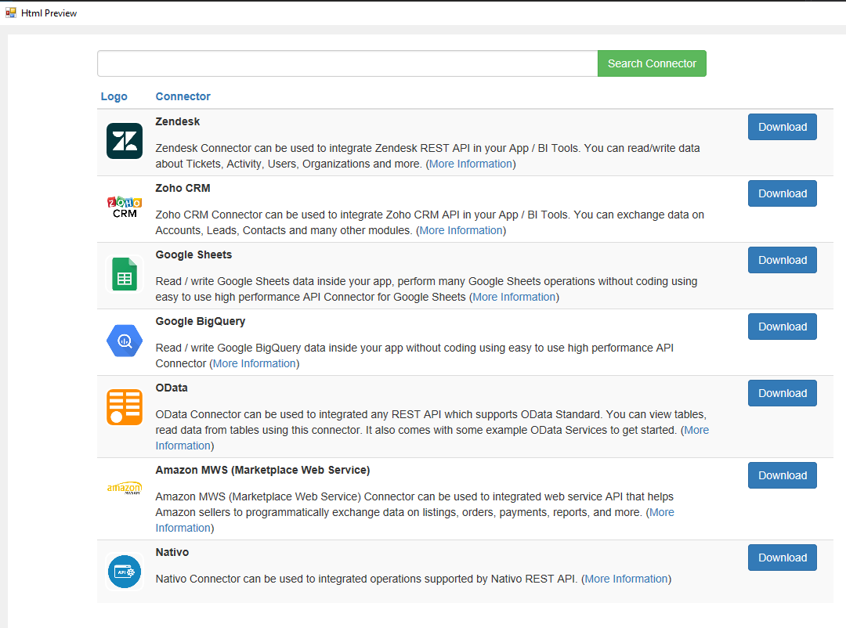Click the Html Preview window icon
Screen dimensions: 846x628
[11, 13]
